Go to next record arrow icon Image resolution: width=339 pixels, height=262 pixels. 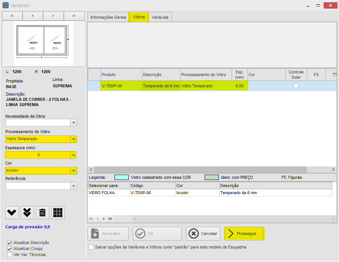pyautogui.click(x=53, y=16)
